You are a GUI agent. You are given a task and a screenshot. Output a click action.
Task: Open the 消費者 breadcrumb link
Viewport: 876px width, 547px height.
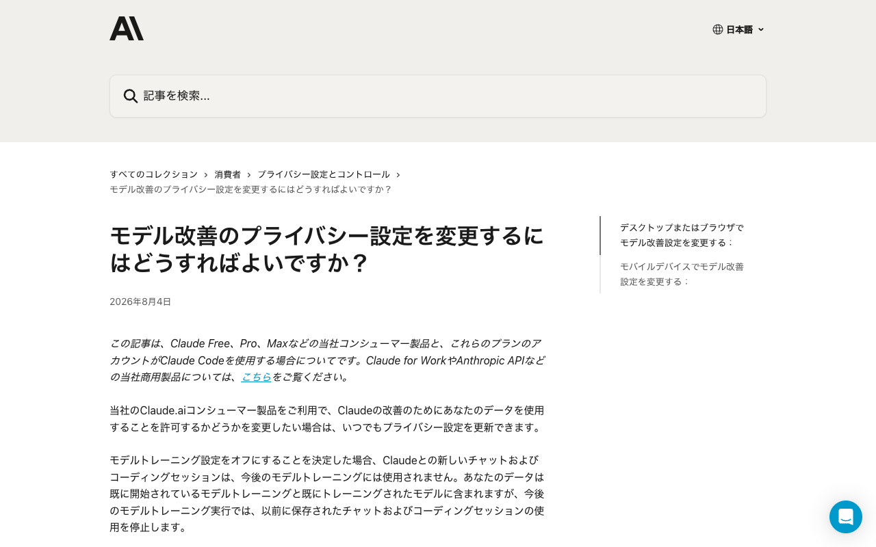pos(228,174)
